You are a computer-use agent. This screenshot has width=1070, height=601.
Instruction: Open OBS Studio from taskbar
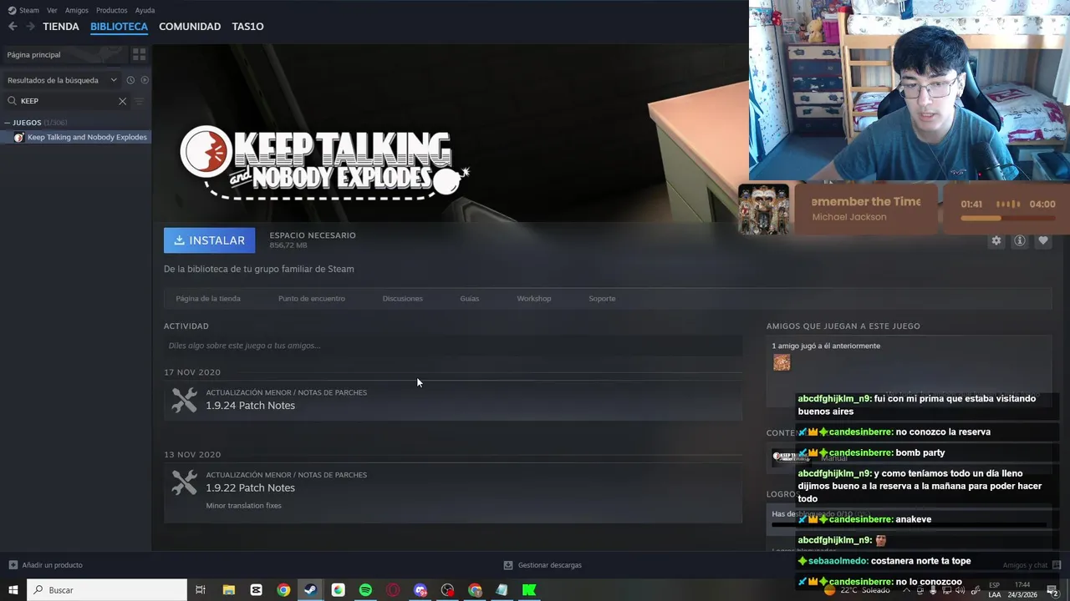[x=447, y=590]
